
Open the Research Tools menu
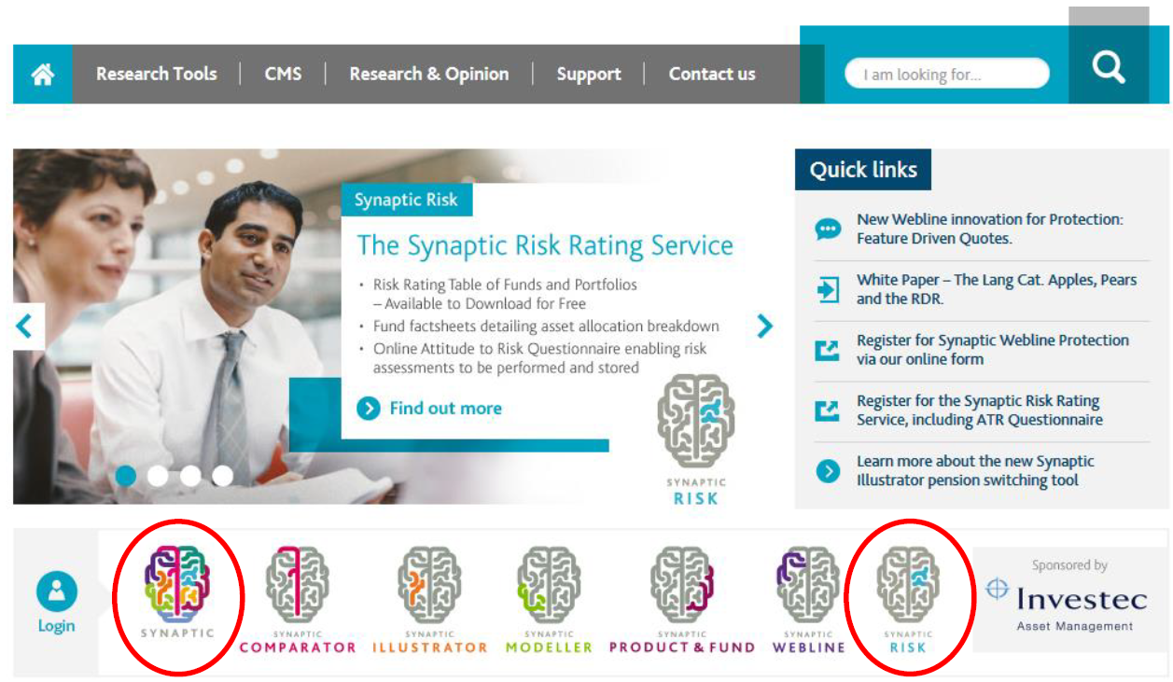coord(157,74)
